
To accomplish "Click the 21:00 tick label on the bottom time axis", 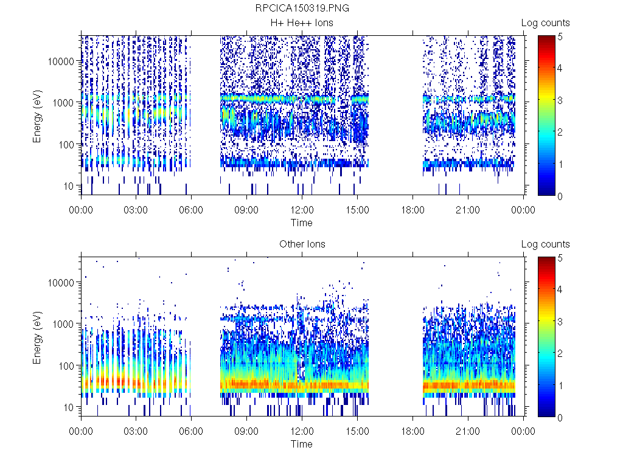I will pos(467,432).
